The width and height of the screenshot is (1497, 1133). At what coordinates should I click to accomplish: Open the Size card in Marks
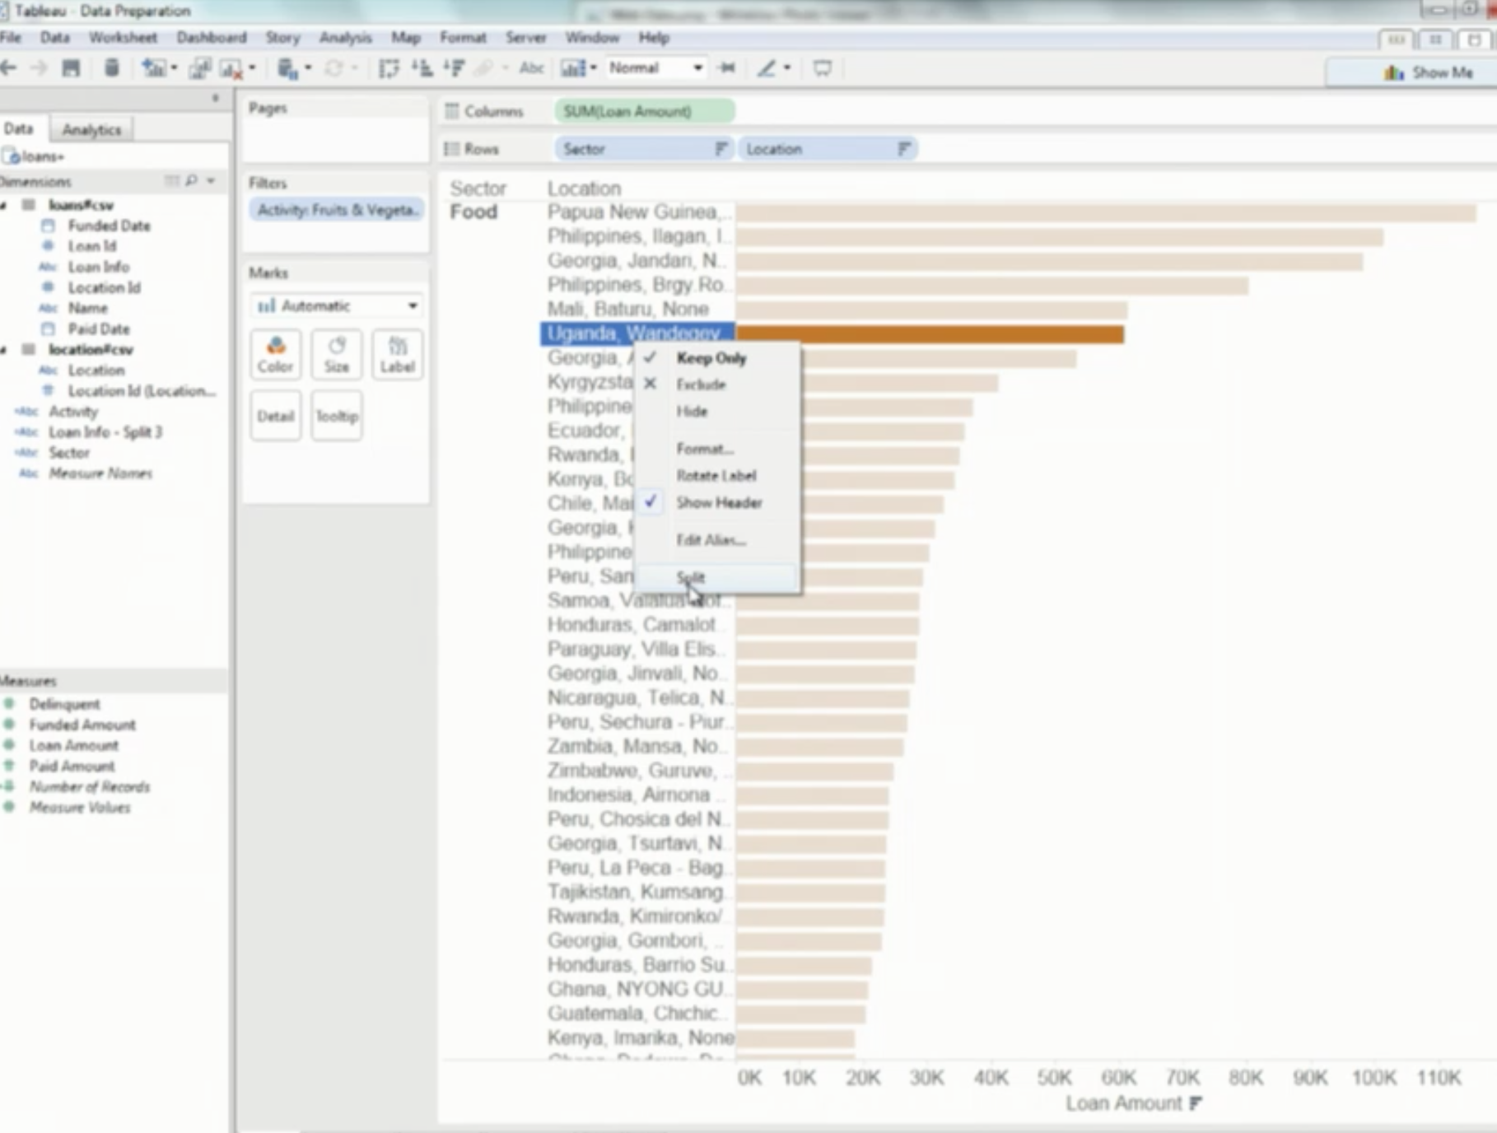click(x=336, y=355)
